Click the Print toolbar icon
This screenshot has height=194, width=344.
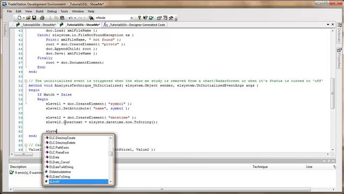[x=42, y=18]
